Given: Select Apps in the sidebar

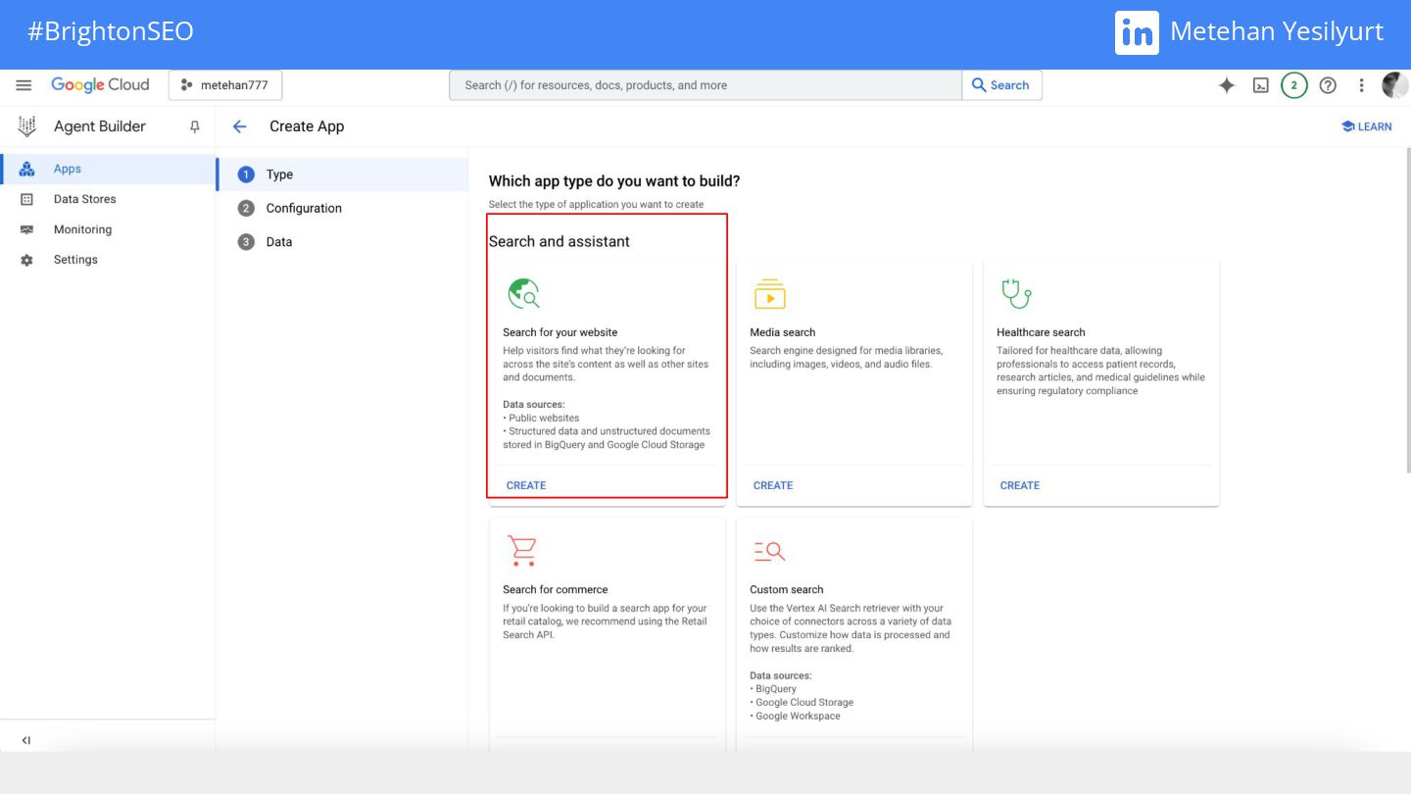Looking at the screenshot, I should click(108, 169).
